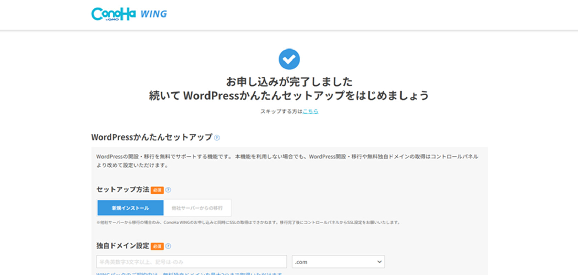Click the ConoHa WING logo
Viewport: 578px width, 275px height.
click(x=129, y=14)
